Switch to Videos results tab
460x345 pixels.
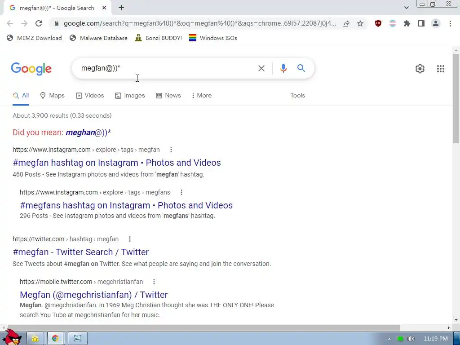[x=90, y=96]
